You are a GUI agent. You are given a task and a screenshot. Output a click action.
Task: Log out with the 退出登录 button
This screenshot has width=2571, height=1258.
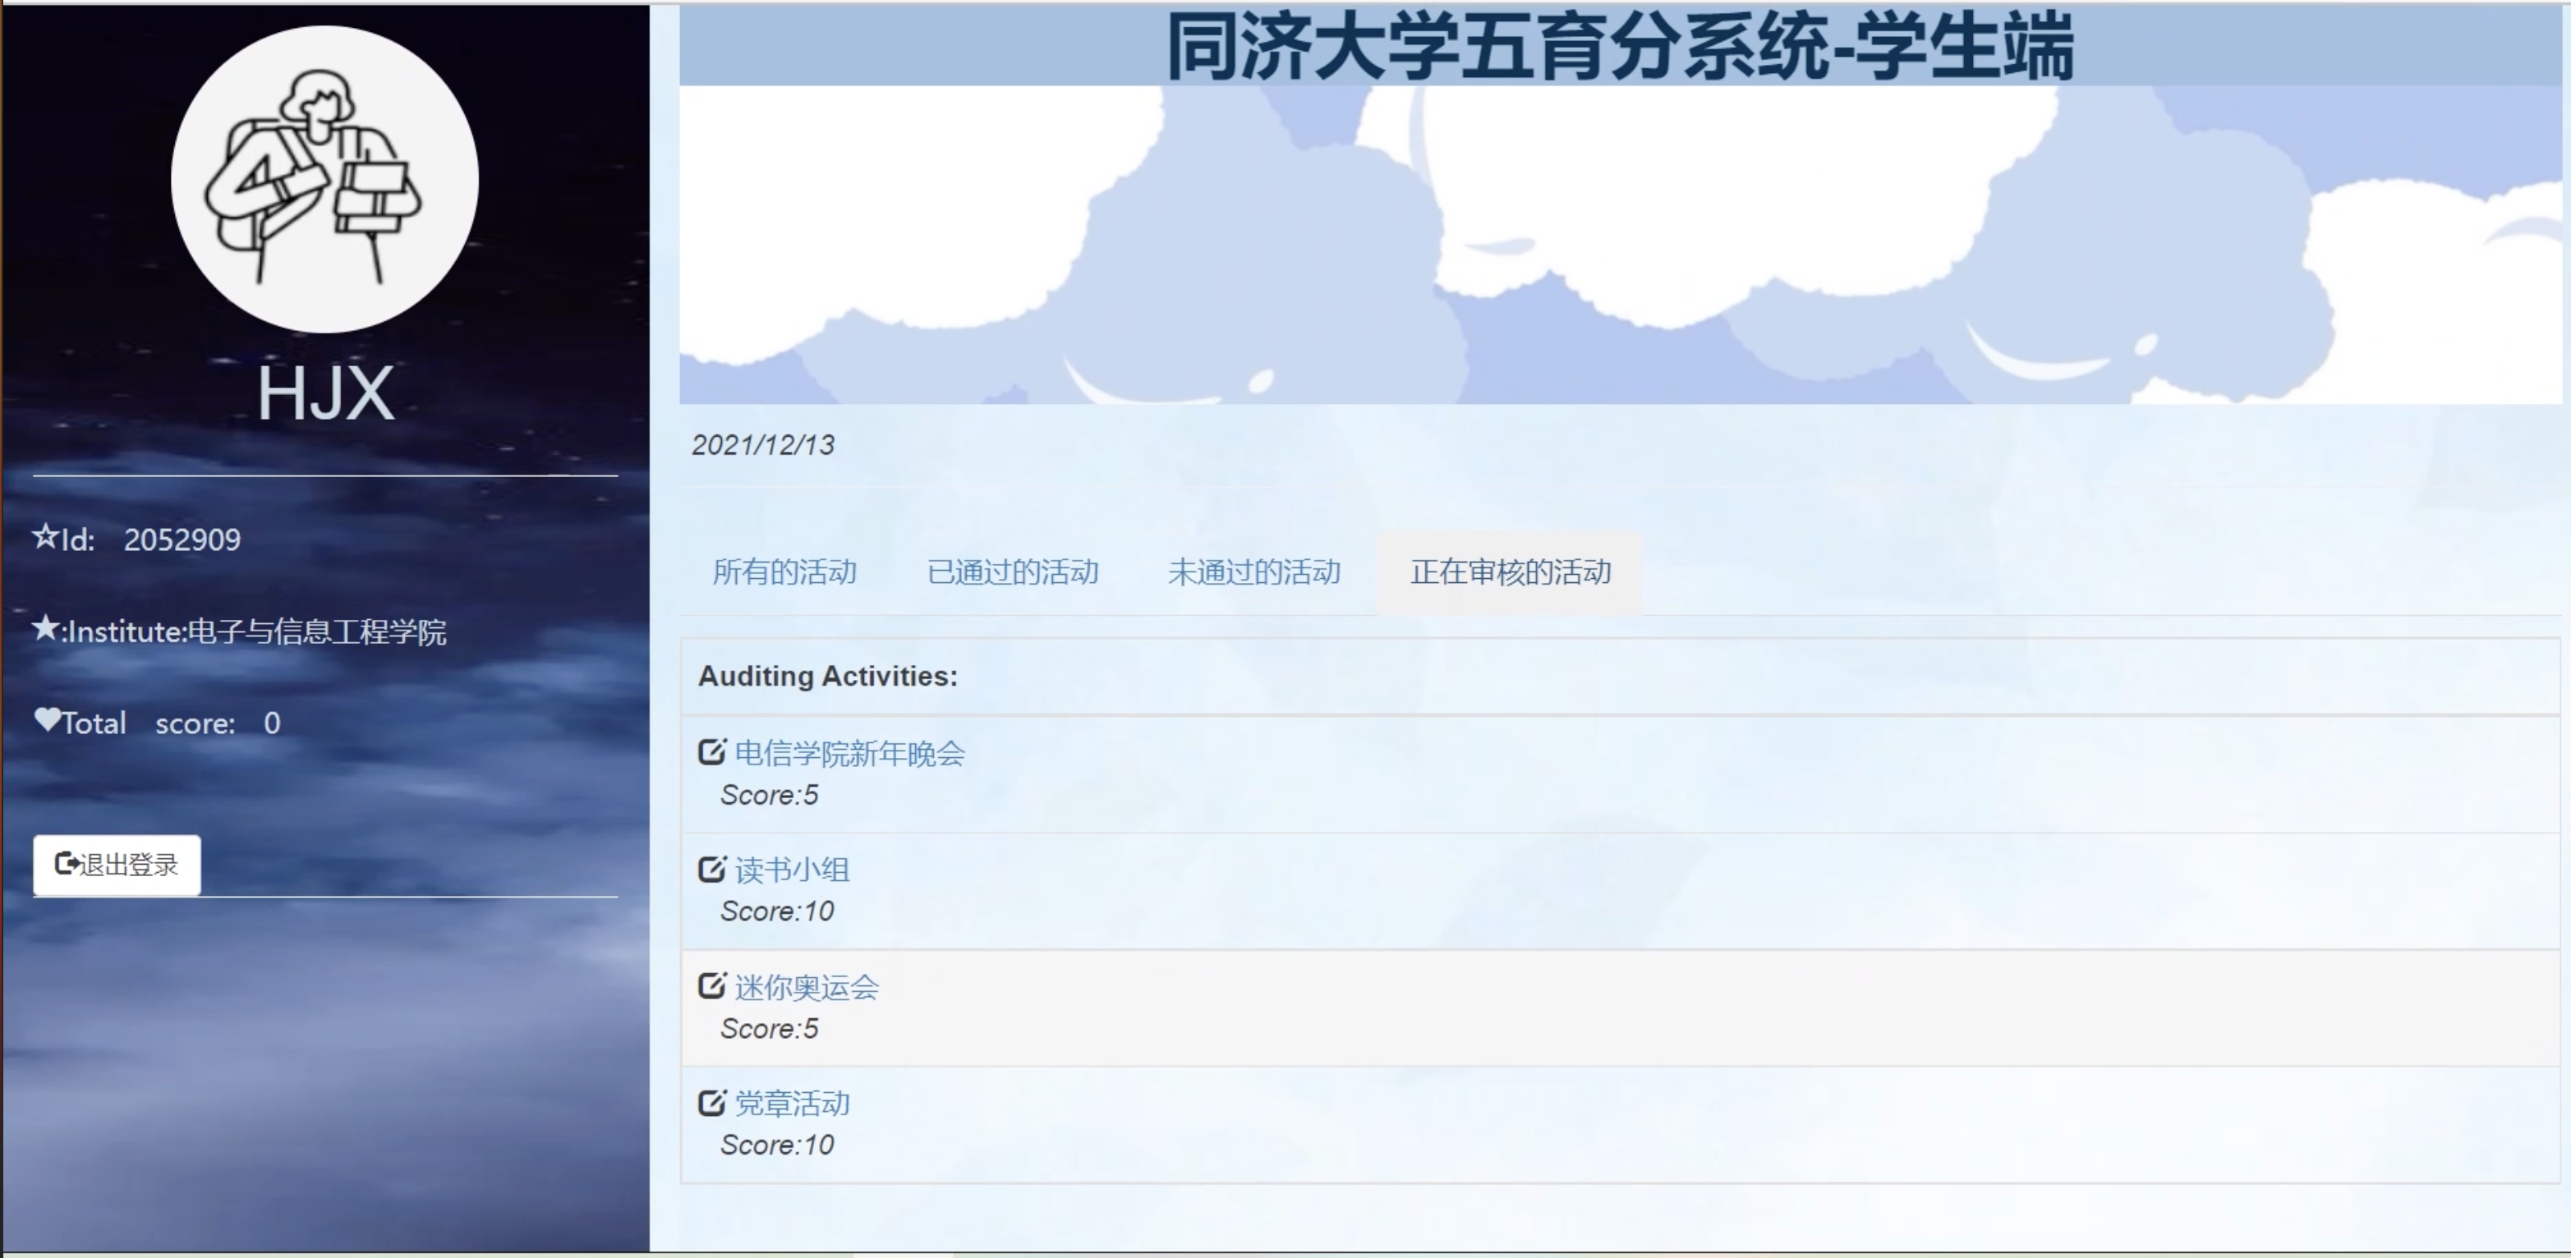click(117, 865)
